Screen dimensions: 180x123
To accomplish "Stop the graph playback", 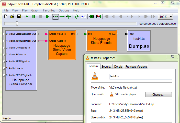I will (40, 17).
